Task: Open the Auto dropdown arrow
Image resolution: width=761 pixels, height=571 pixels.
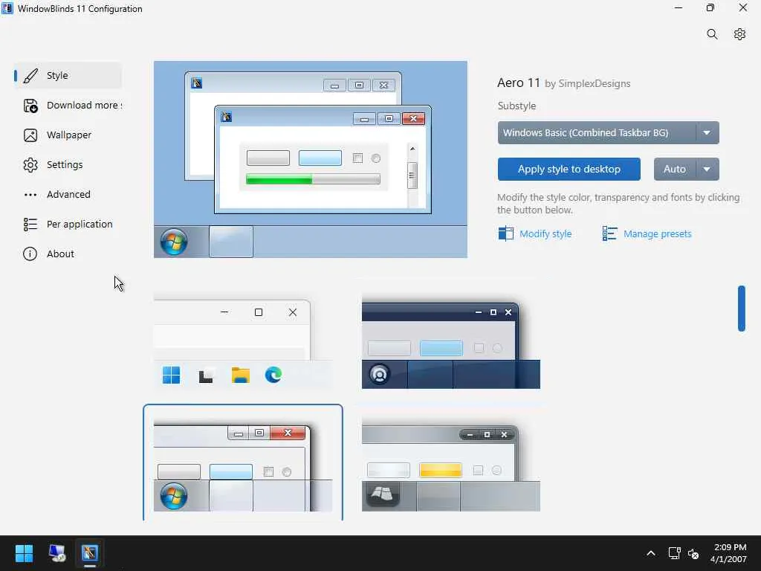Action: (x=707, y=169)
